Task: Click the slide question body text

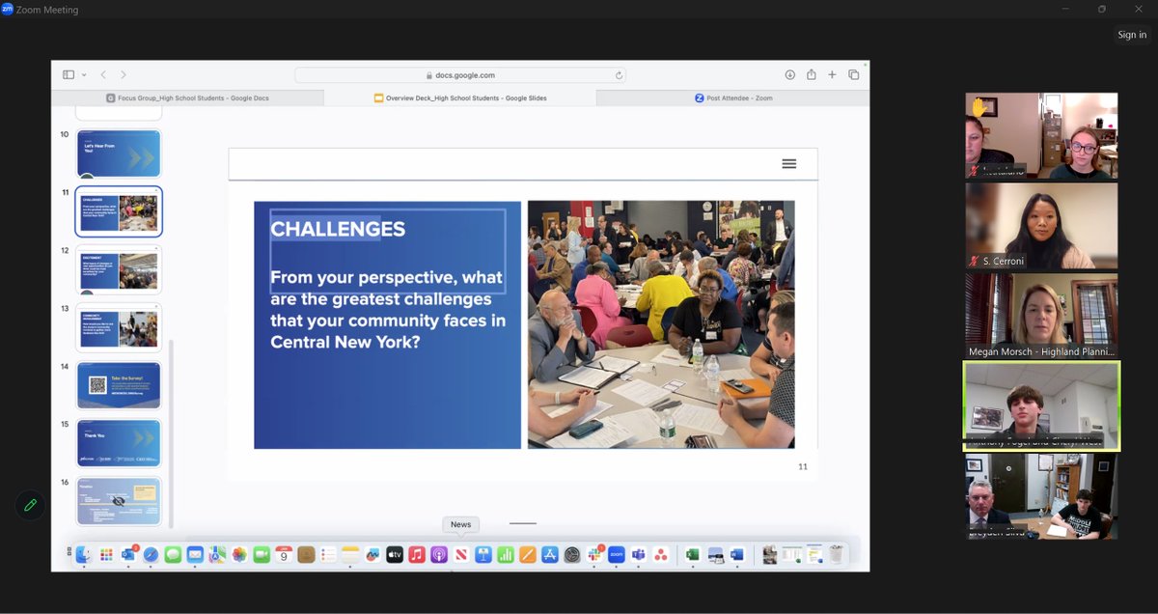Action: 388,310
